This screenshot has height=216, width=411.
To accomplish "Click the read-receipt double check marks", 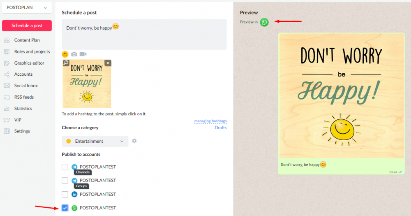I will [400, 172].
